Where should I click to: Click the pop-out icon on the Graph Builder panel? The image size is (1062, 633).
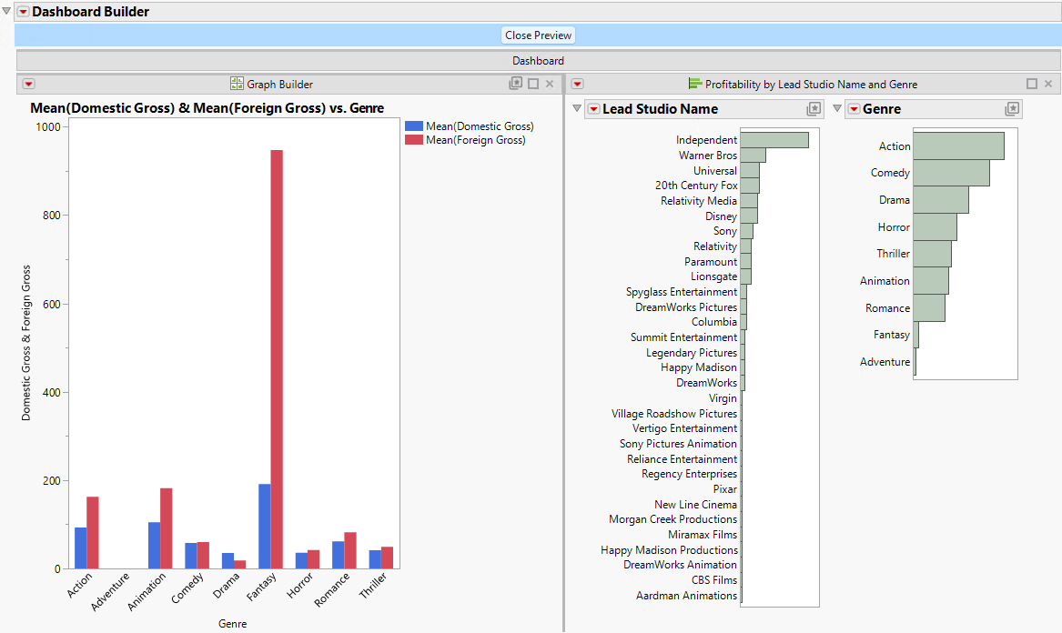[x=516, y=83]
